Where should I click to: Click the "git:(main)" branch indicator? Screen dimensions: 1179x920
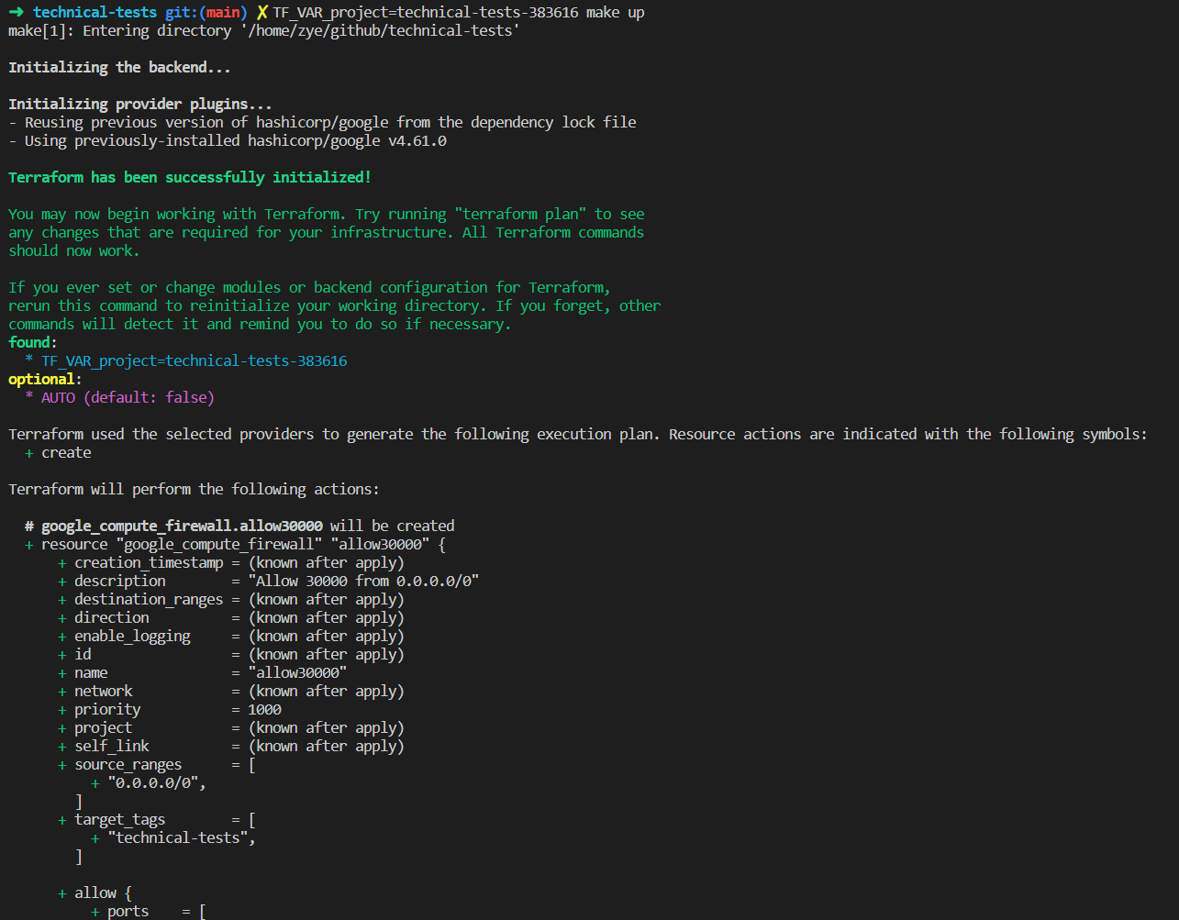pyautogui.click(x=206, y=12)
